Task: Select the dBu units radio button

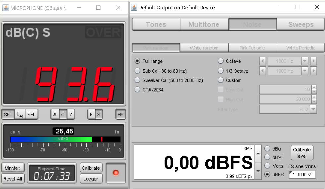Action: (267, 149)
